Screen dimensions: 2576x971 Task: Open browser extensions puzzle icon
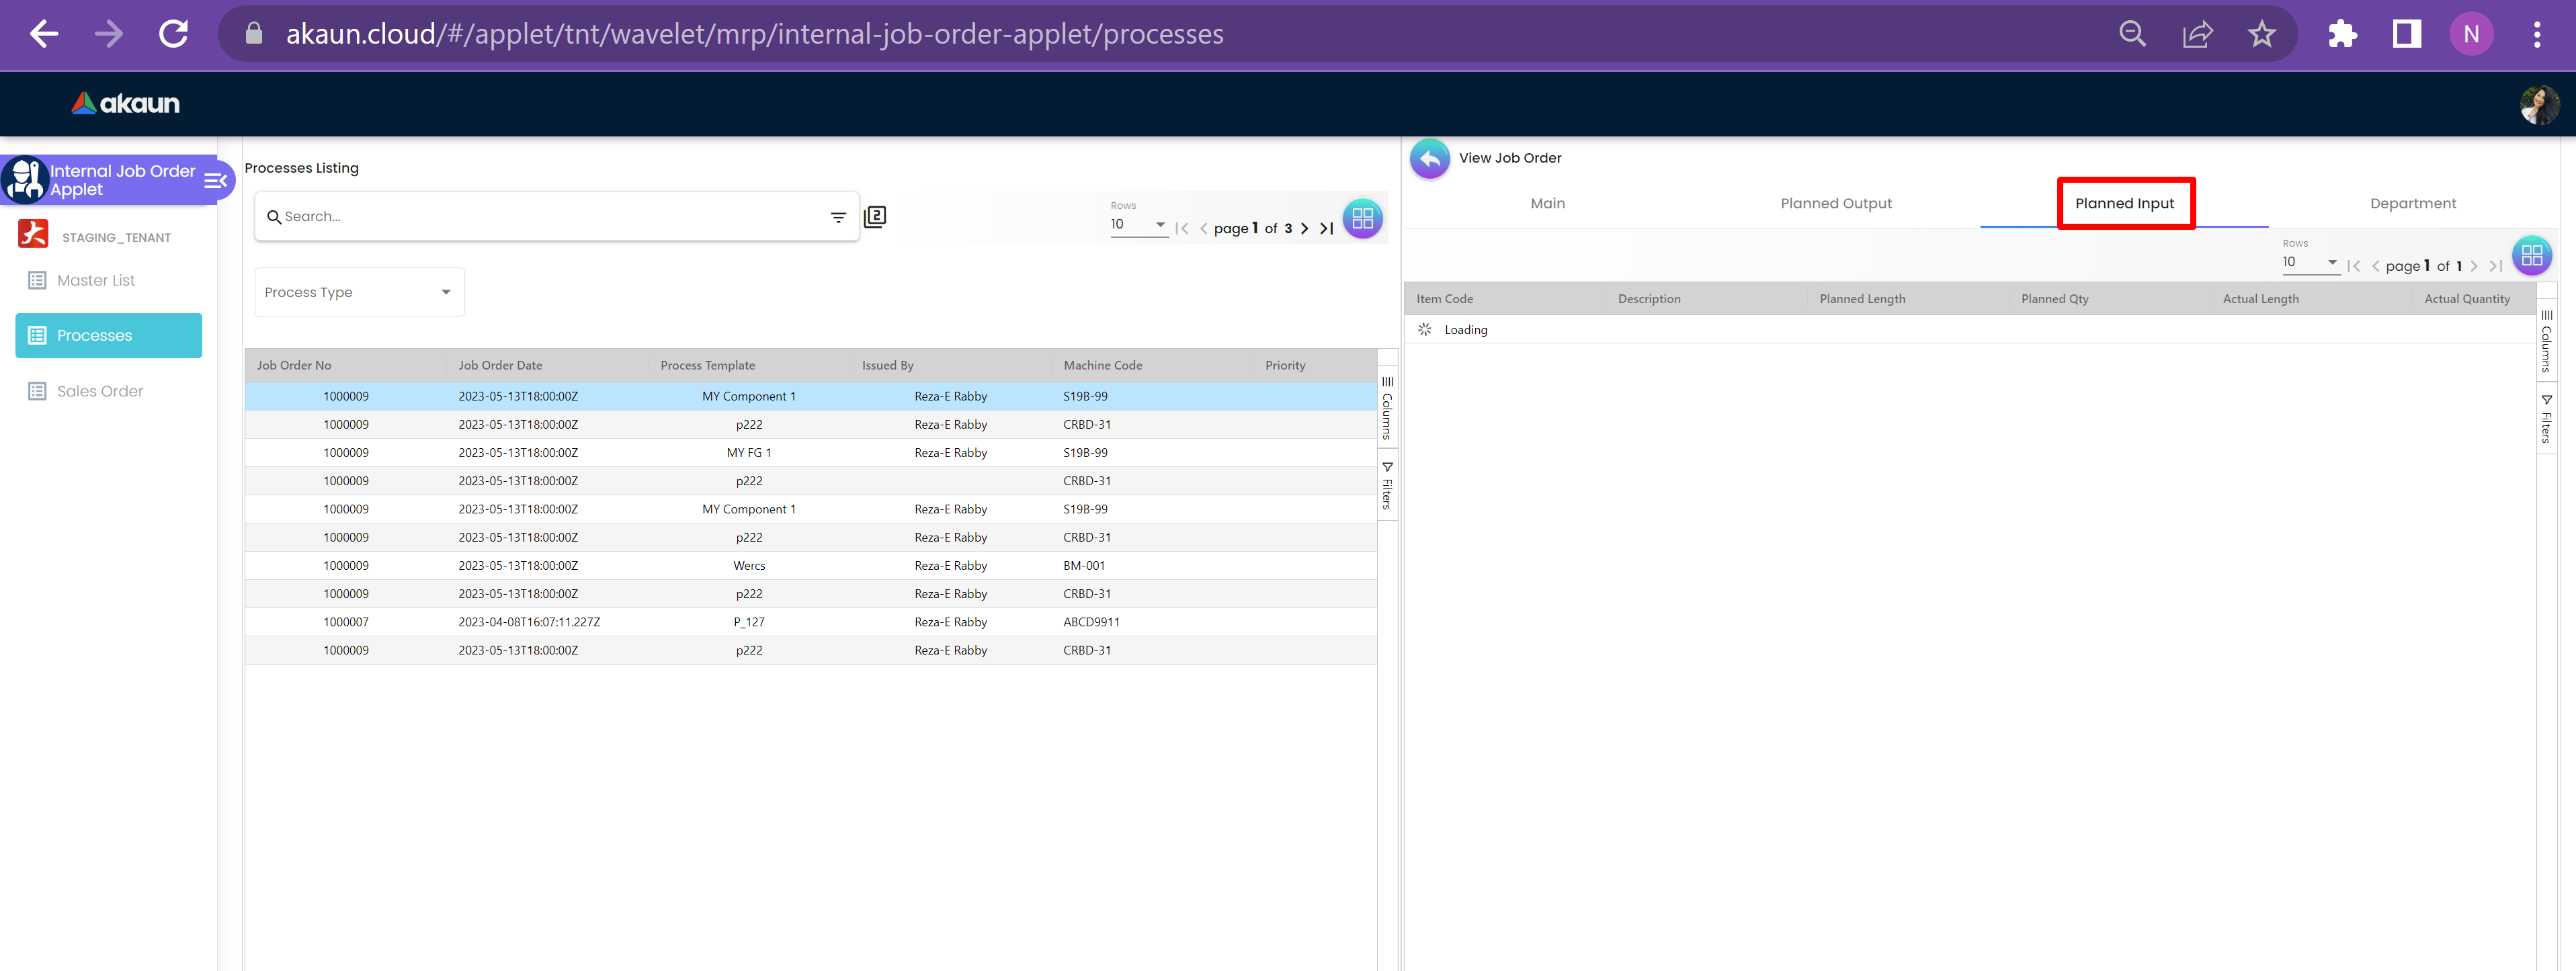(x=2341, y=34)
